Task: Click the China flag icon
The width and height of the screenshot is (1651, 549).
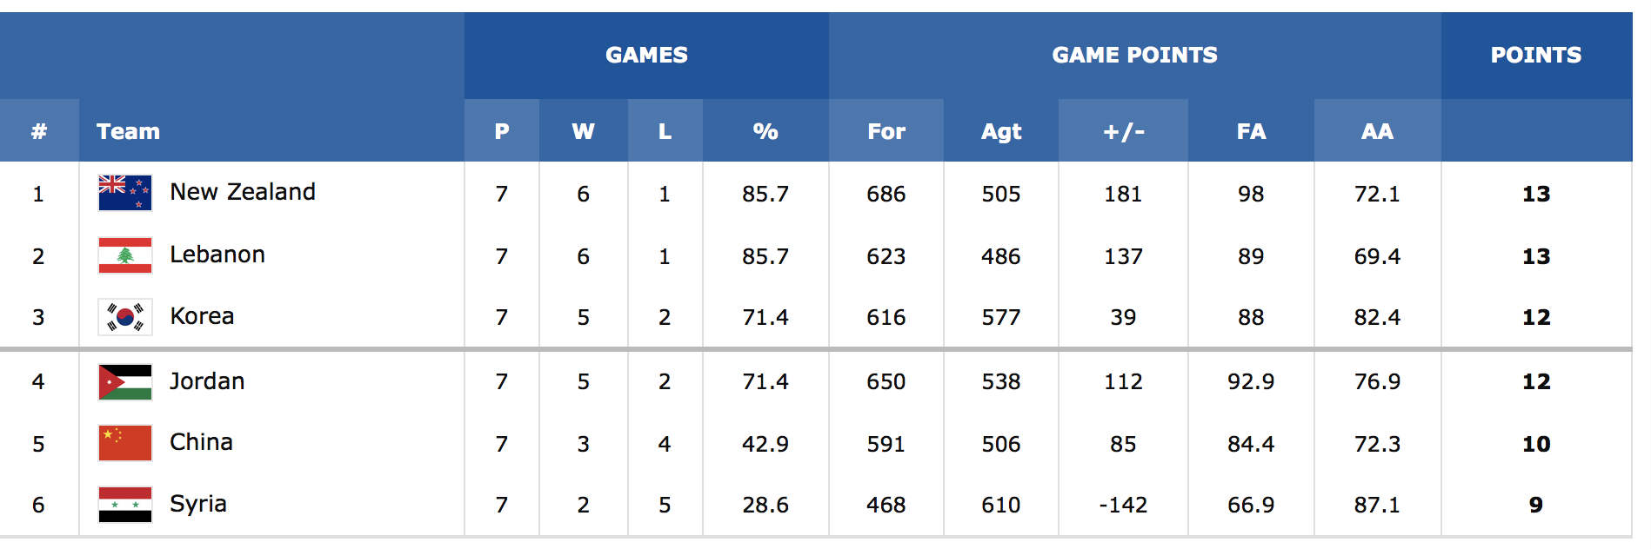Action: (x=125, y=443)
